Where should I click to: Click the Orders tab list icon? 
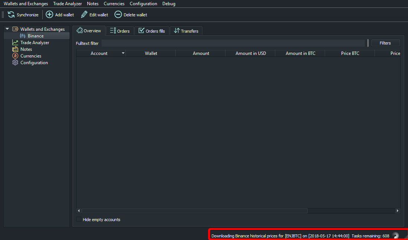113,31
